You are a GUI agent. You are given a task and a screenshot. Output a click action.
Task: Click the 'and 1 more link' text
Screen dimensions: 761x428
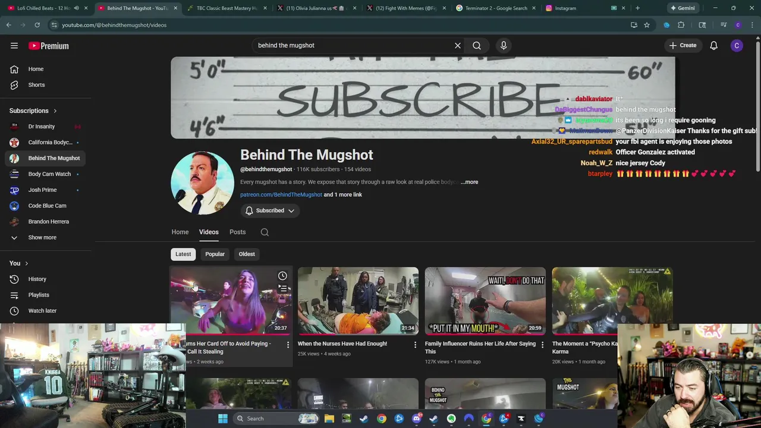[x=342, y=194]
